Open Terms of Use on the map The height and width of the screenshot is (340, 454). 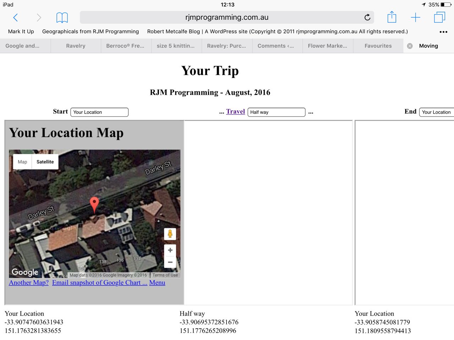tap(165, 275)
